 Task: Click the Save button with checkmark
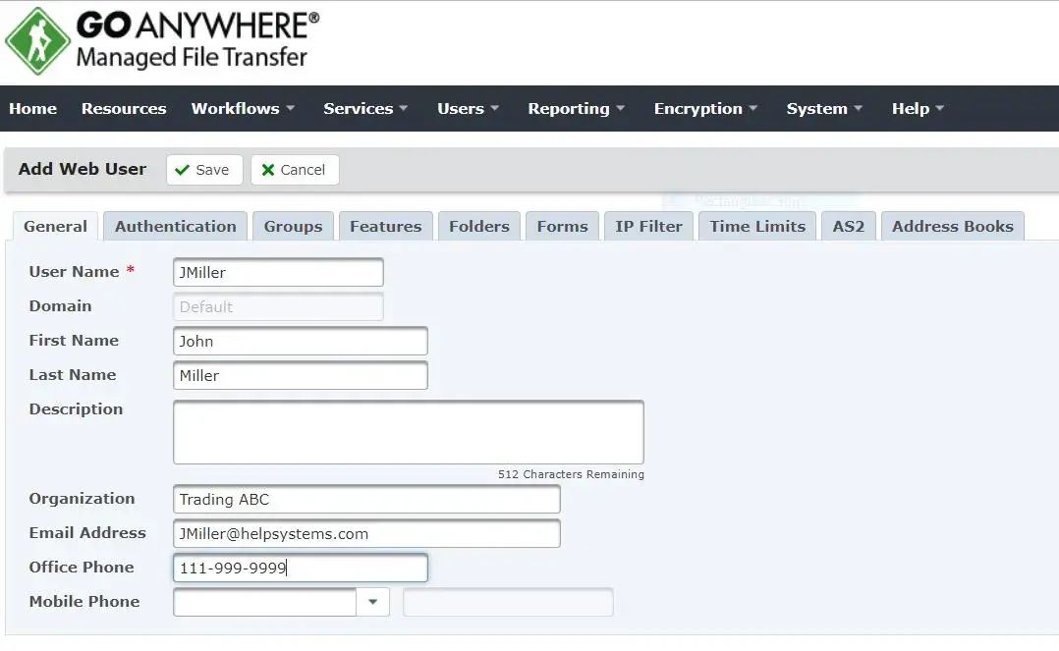pos(201,170)
